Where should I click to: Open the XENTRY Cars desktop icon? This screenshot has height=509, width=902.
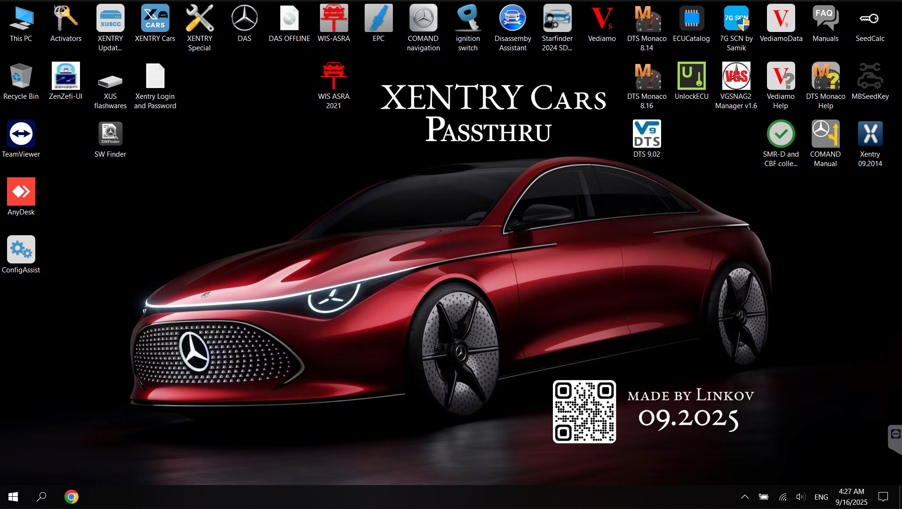click(x=155, y=19)
